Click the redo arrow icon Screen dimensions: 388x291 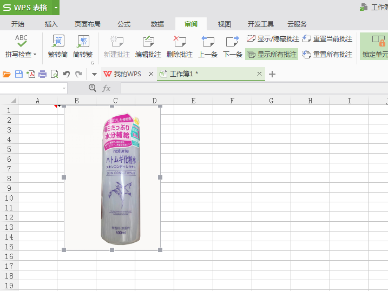(x=78, y=74)
